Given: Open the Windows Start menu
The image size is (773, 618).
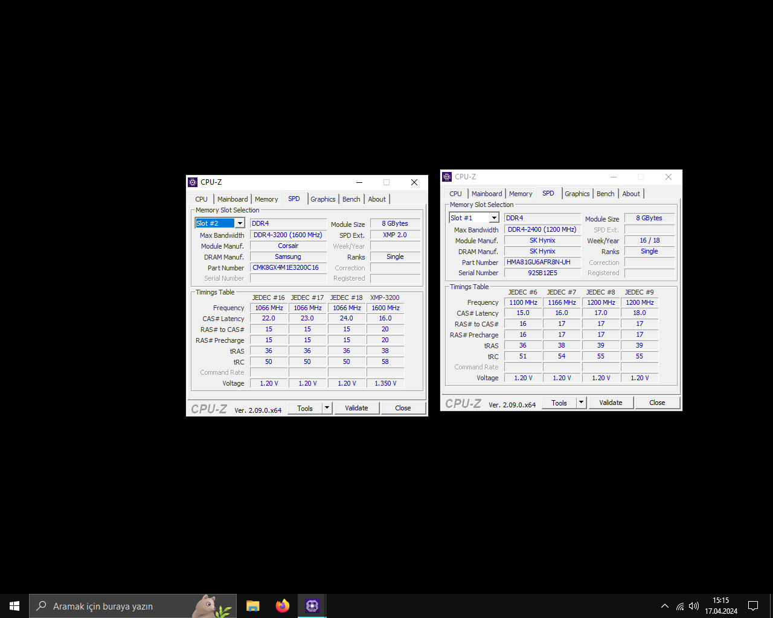Looking at the screenshot, I should click(x=14, y=606).
